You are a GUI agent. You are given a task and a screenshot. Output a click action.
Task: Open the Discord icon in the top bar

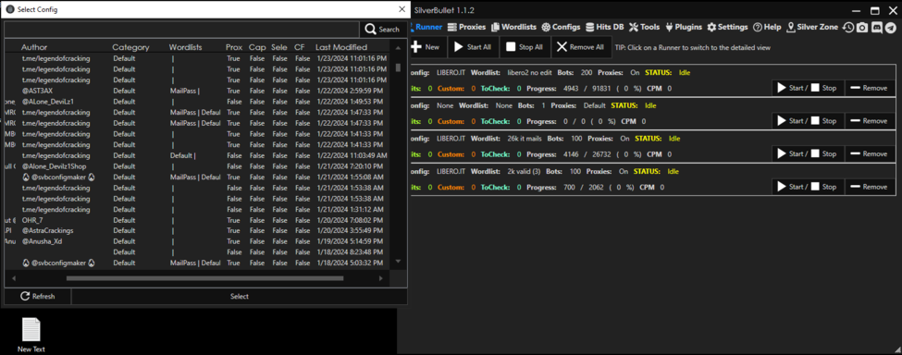pos(877,27)
